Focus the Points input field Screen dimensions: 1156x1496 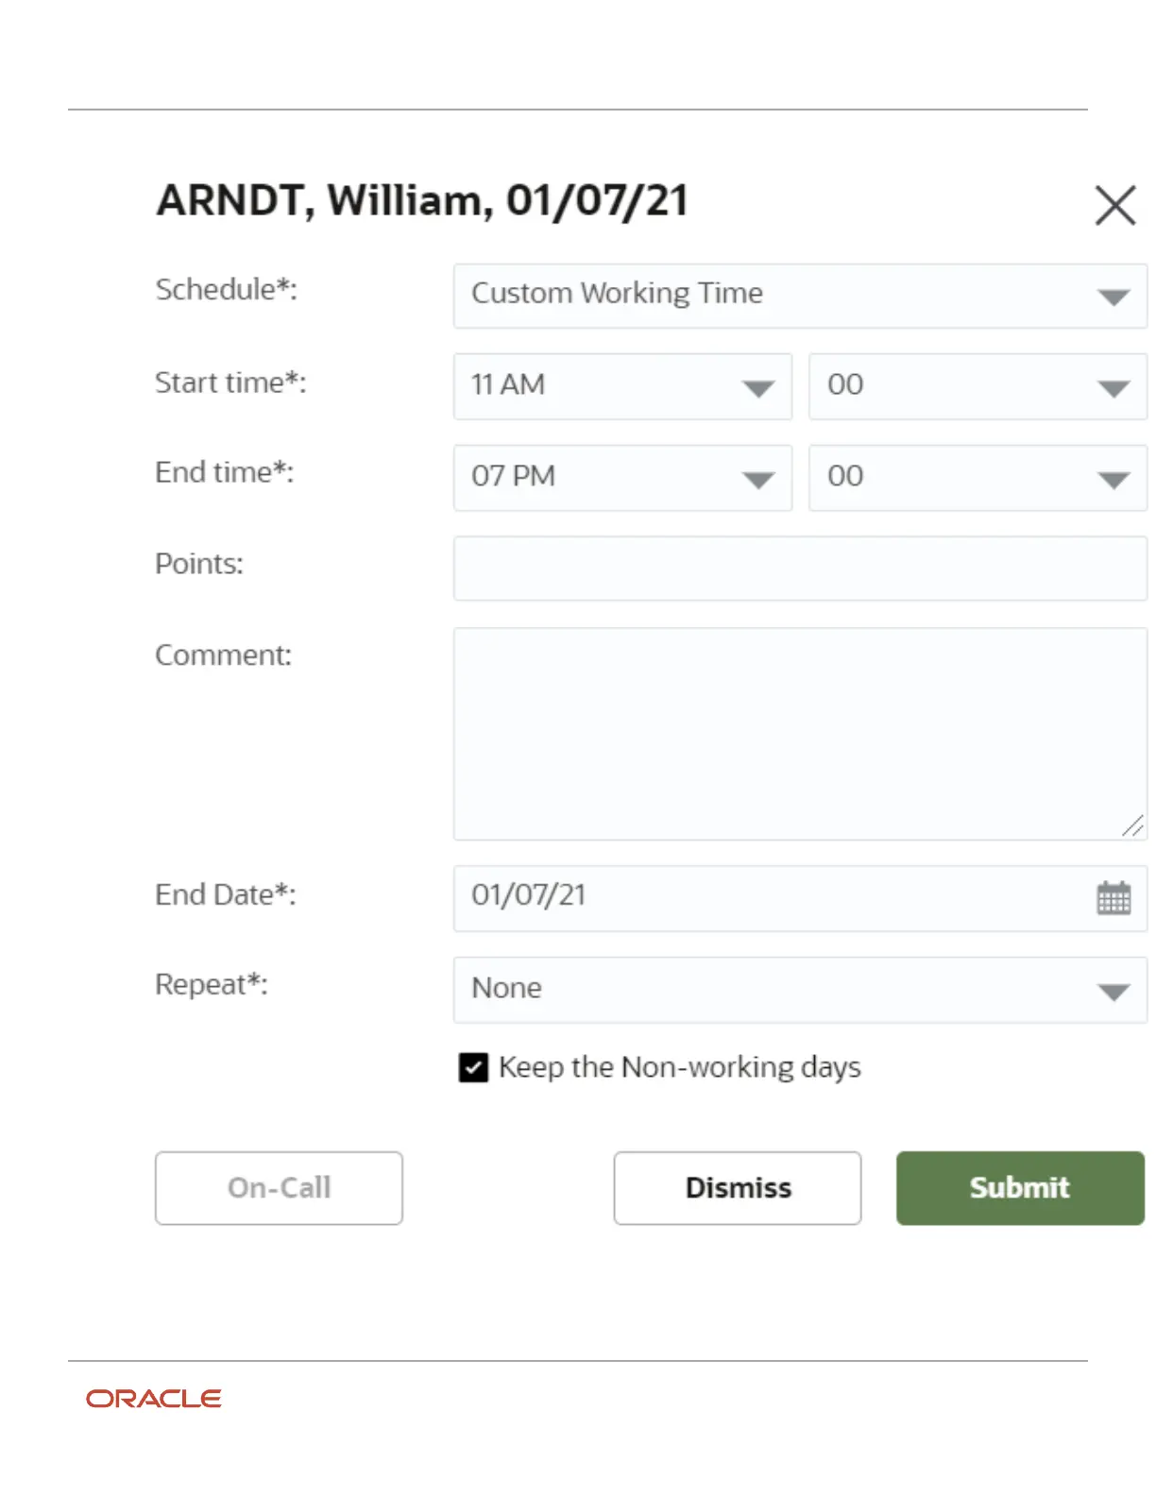[800, 569]
